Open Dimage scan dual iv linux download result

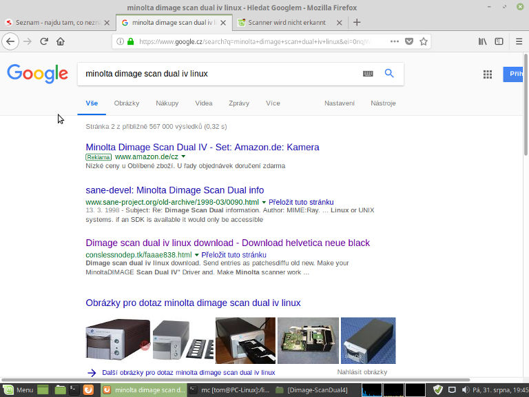228,243
